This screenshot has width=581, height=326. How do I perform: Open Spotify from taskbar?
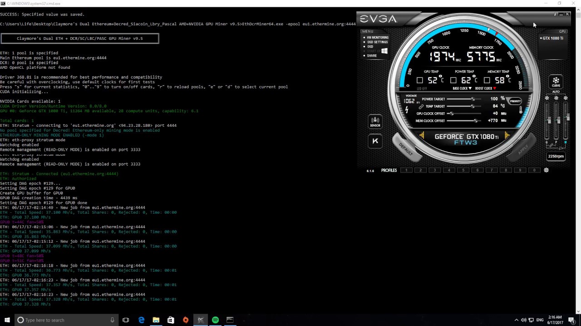[215, 320]
